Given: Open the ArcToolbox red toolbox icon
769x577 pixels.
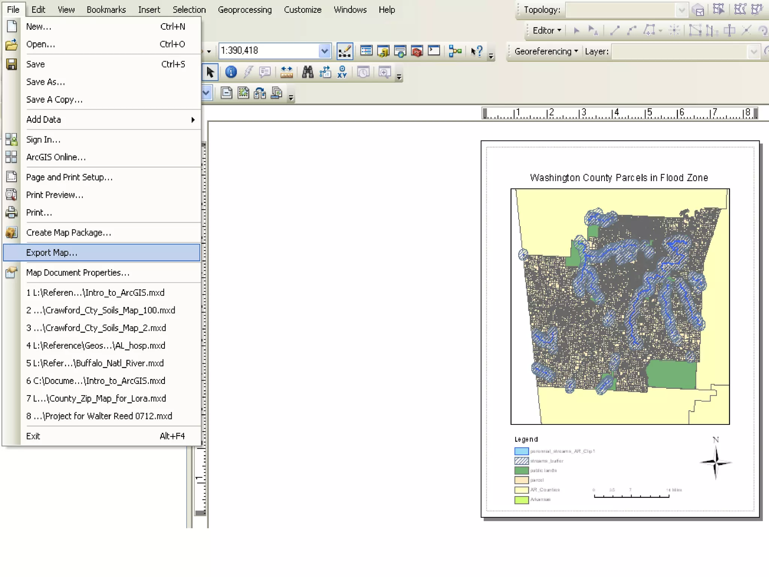Looking at the screenshot, I should (x=417, y=51).
